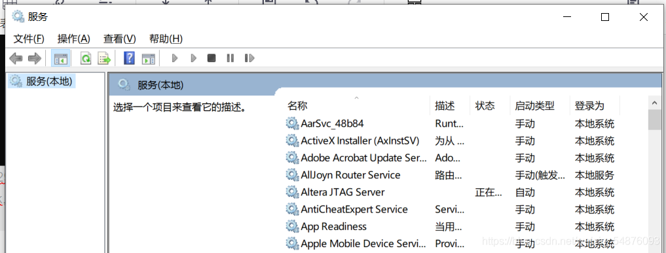Maximize the 服务 window
This screenshot has height=253, width=666.
click(x=605, y=17)
